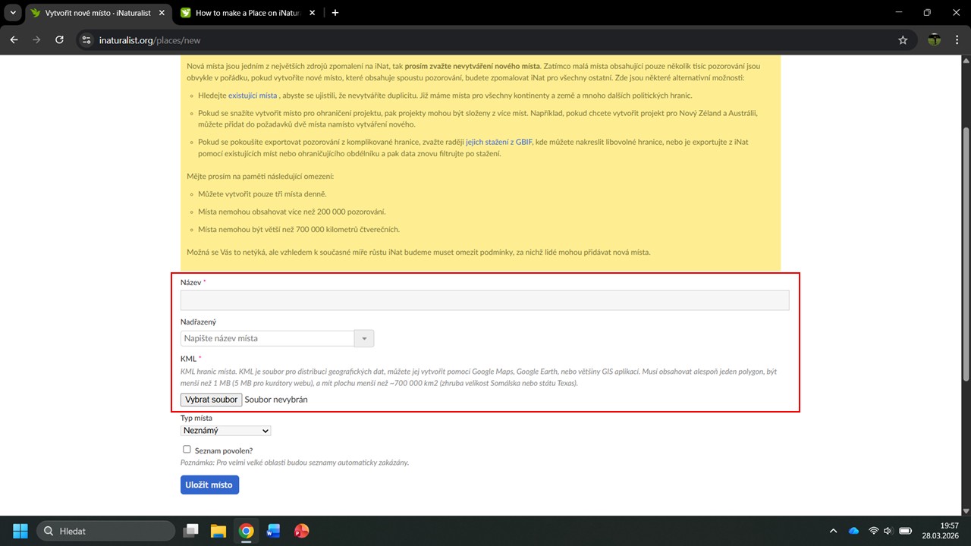Switch to 'How to make a Place' tab
This screenshot has height=546, width=971.
coord(244,13)
